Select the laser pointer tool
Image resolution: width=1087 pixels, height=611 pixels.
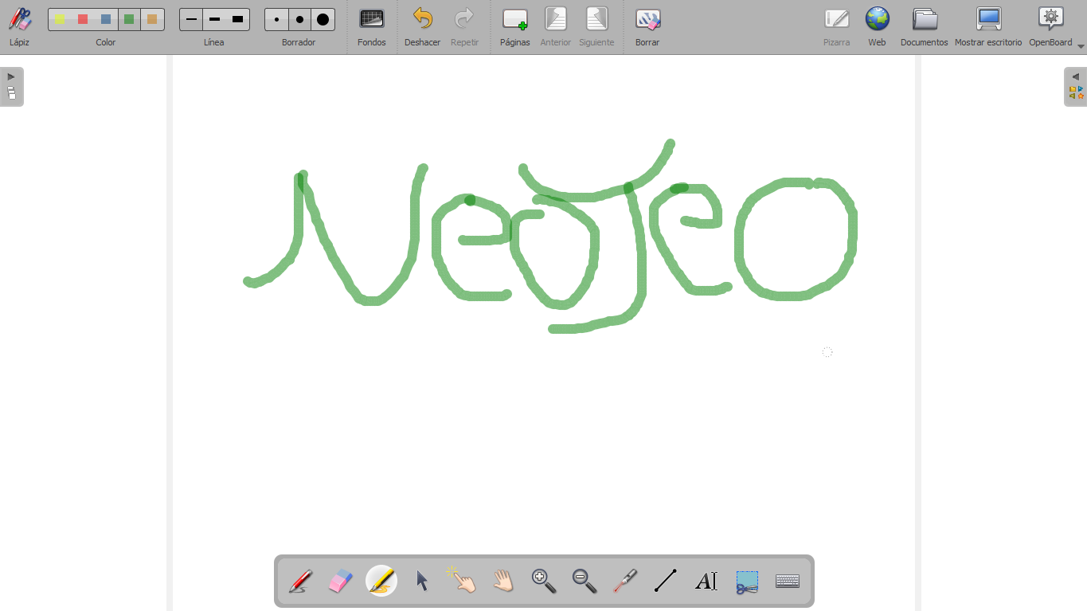pos(625,581)
